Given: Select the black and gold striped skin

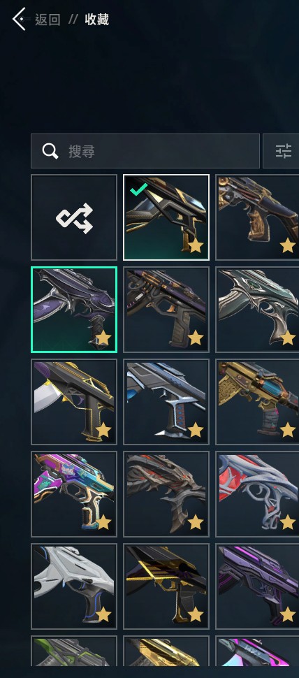Looking at the screenshot, I should coord(166,586).
